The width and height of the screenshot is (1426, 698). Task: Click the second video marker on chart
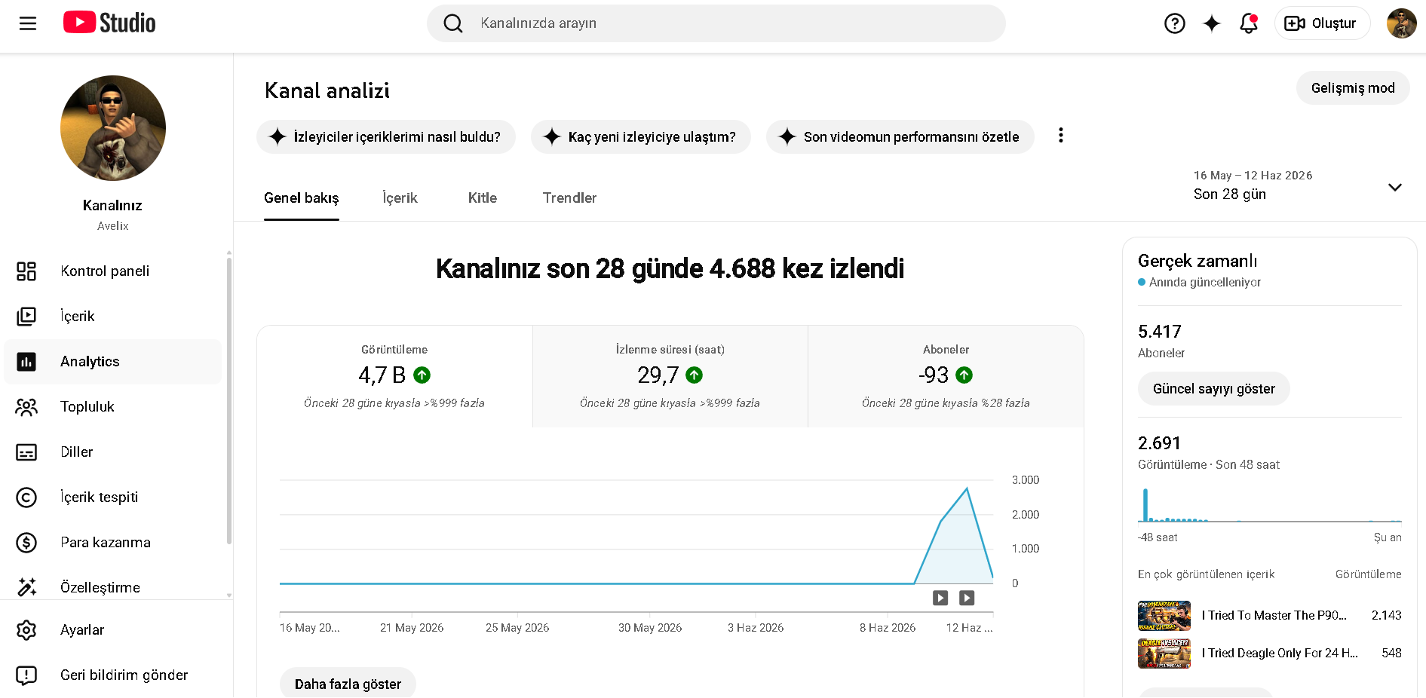(967, 598)
